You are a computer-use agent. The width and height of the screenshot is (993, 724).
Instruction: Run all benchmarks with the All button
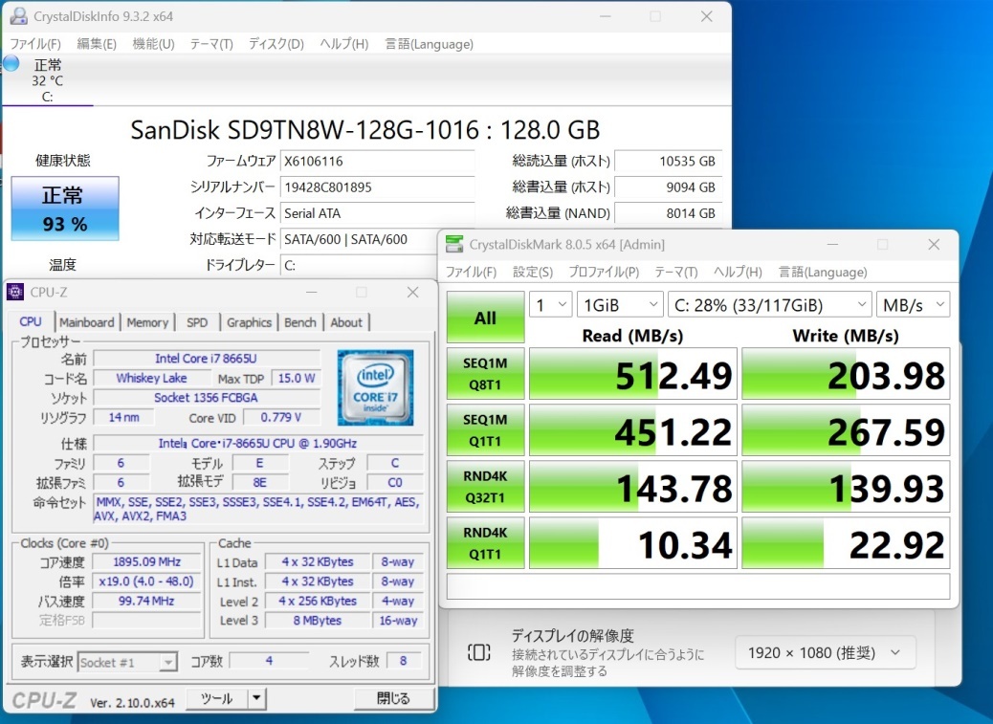click(x=485, y=318)
